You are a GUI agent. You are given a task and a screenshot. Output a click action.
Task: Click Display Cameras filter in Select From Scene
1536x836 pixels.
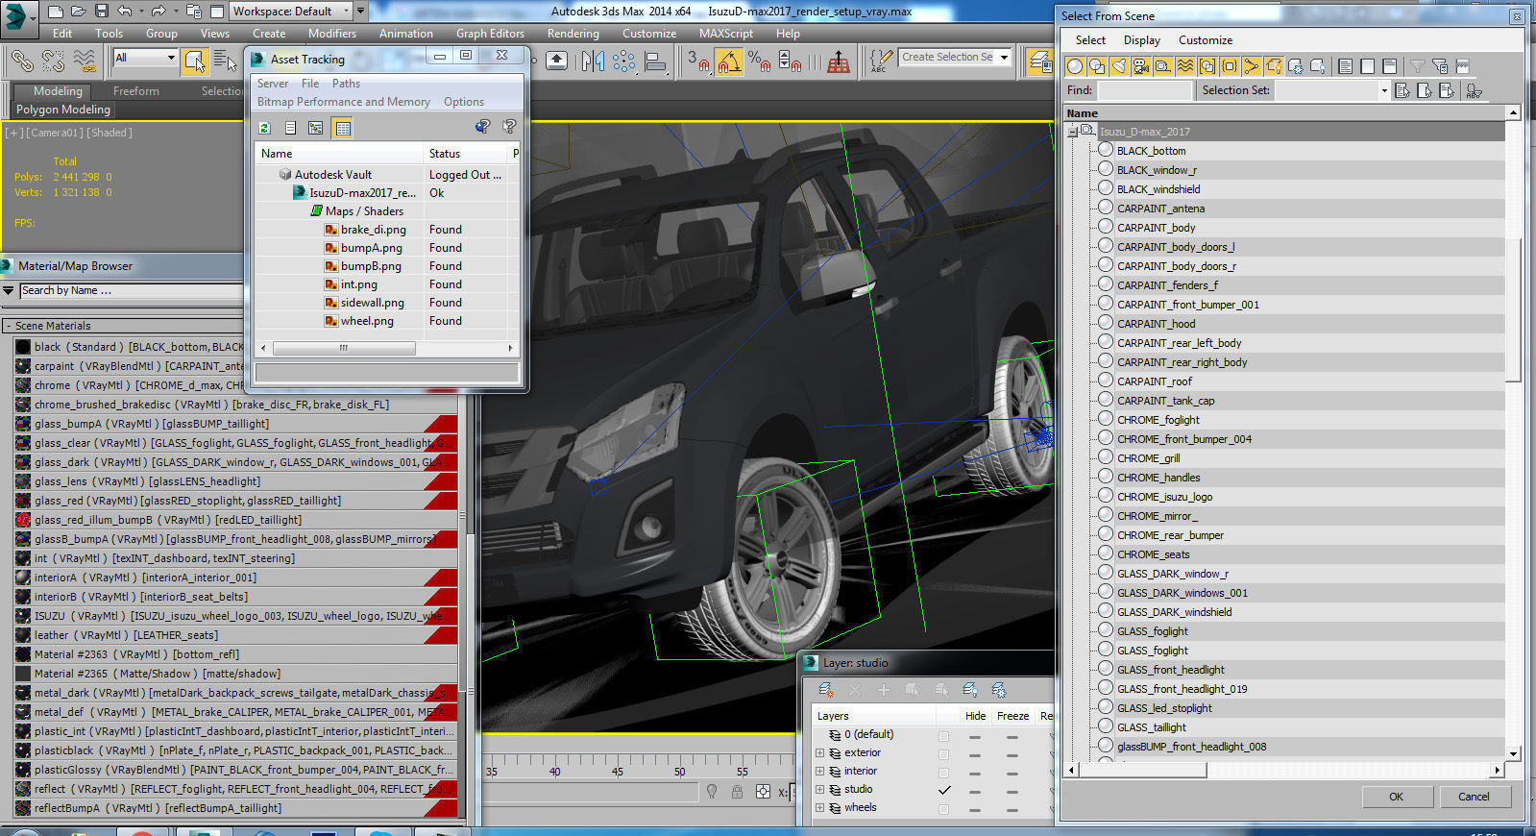(x=1141, y=66)
